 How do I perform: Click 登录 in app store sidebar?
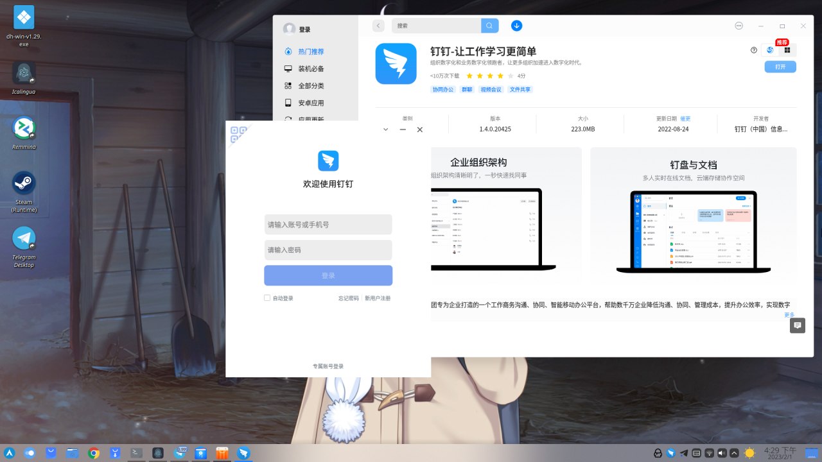coord(304,30)
